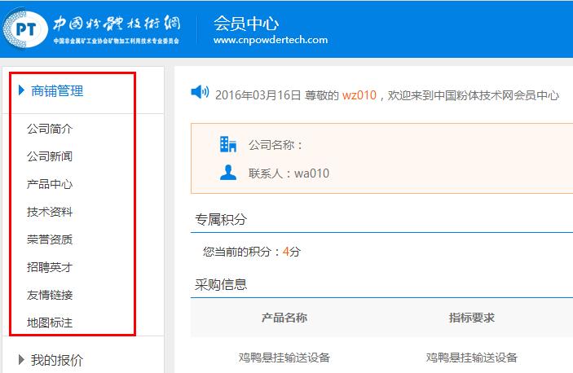Open 荣誉资质 page
This screenshot has height=373, width=573.
tap(50, 239)
